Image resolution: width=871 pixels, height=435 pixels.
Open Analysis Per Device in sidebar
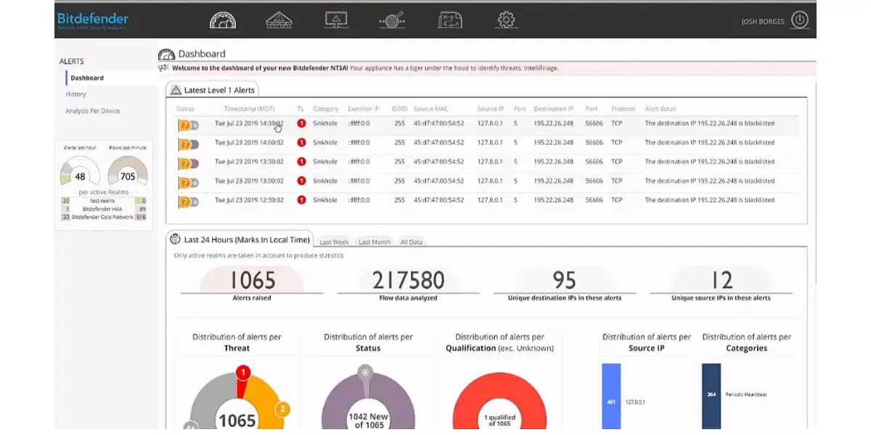[x=93, y=111]
